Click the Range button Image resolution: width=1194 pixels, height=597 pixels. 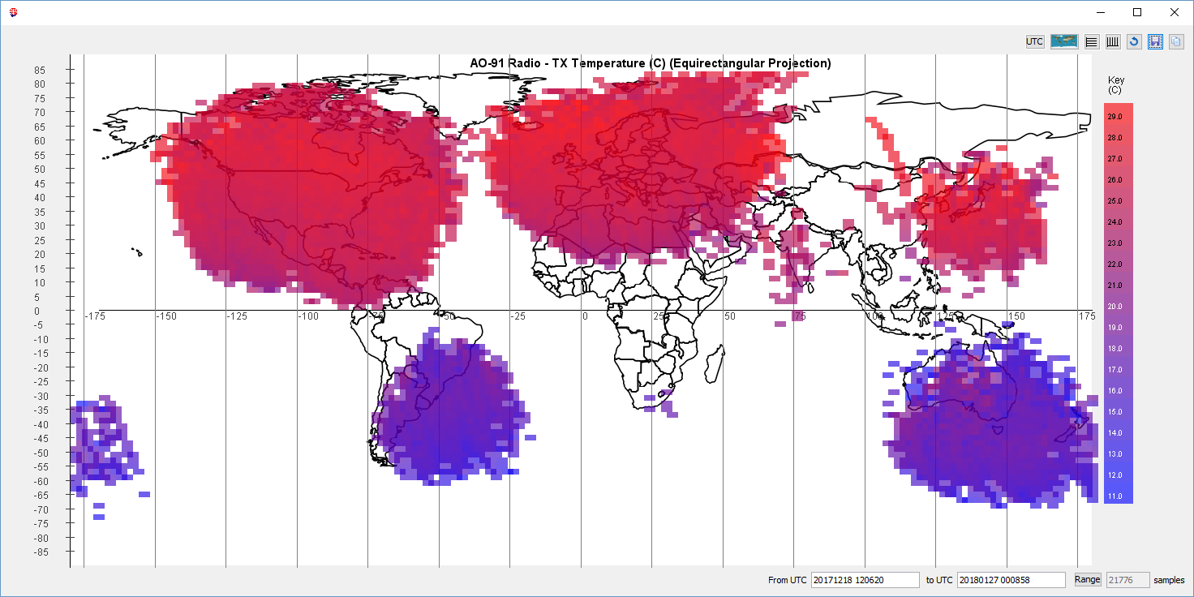click(1088, 579)
